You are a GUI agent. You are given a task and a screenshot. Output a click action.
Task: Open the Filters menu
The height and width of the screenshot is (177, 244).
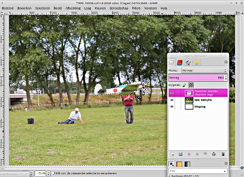pos(136,8)
